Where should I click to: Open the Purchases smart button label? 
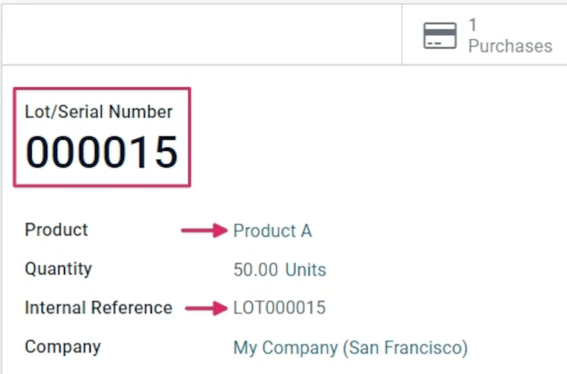510,46
